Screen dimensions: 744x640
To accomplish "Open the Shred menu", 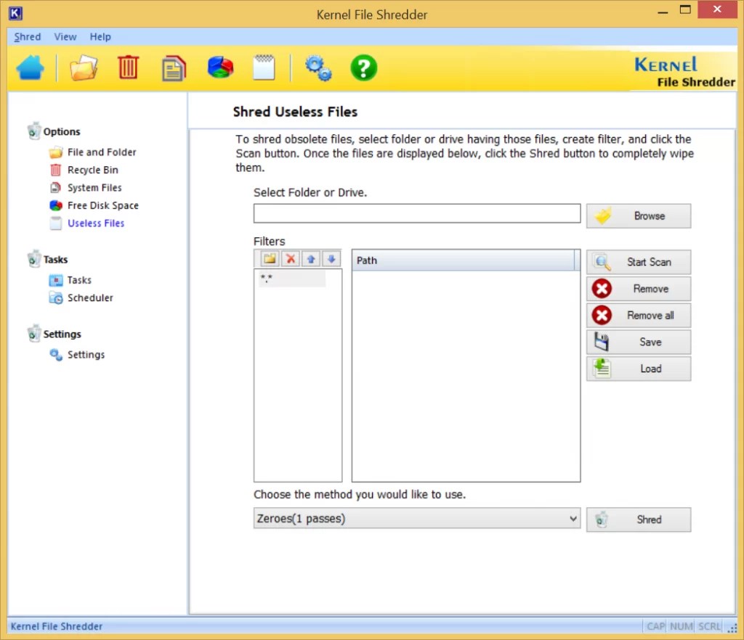I will click(27, 36).
